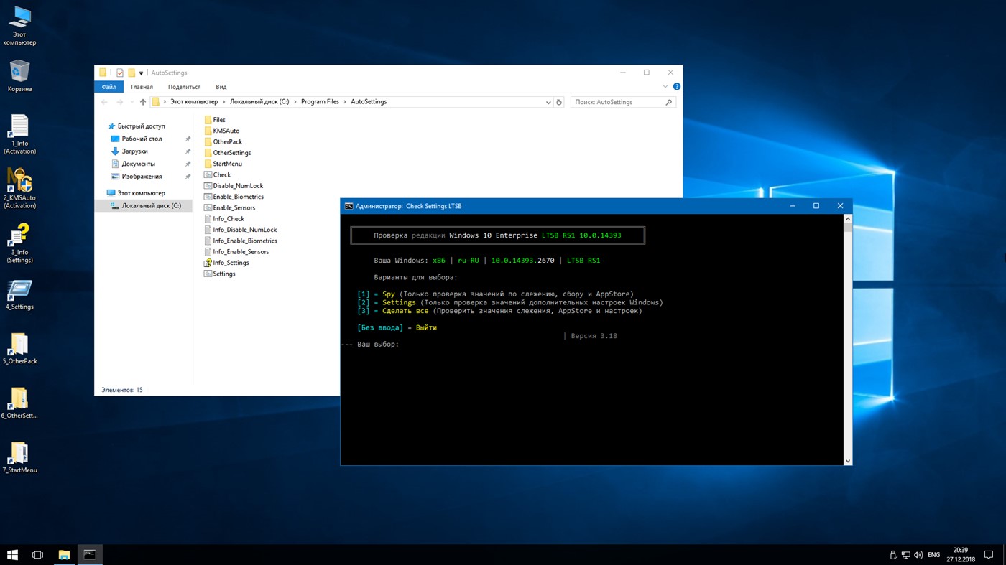Select the 4_Settings desktop icon
The width and height of the screenshot is (1006, 565).
tap(19, 295)
